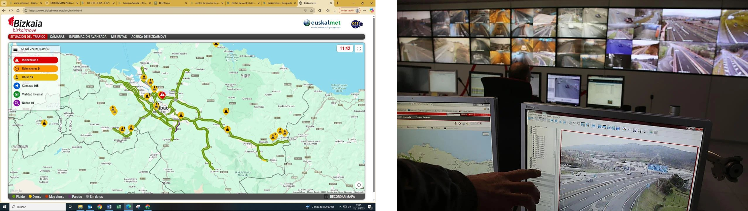
Task: Open the map fullscreen view
Action: [x=359, y=49]
